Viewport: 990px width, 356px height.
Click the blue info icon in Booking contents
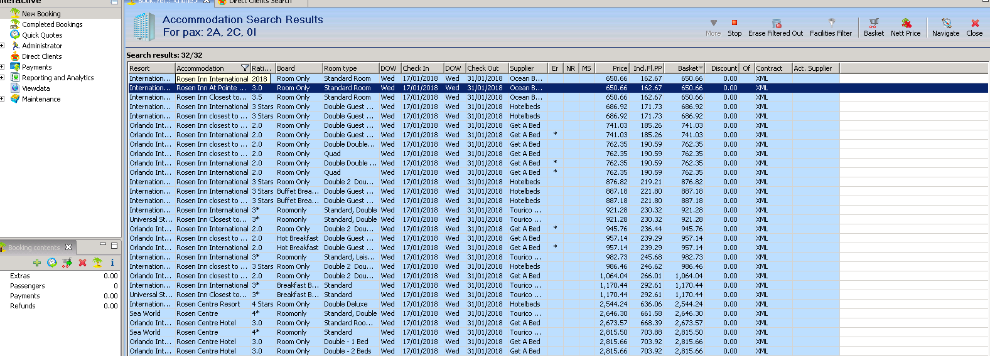coord(112,263)
